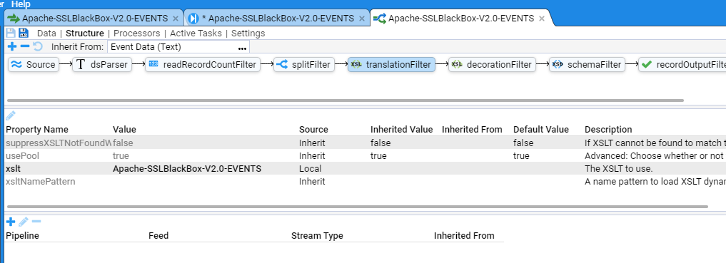
Task: Select the splitFilter element
Action: coord(304,65)
